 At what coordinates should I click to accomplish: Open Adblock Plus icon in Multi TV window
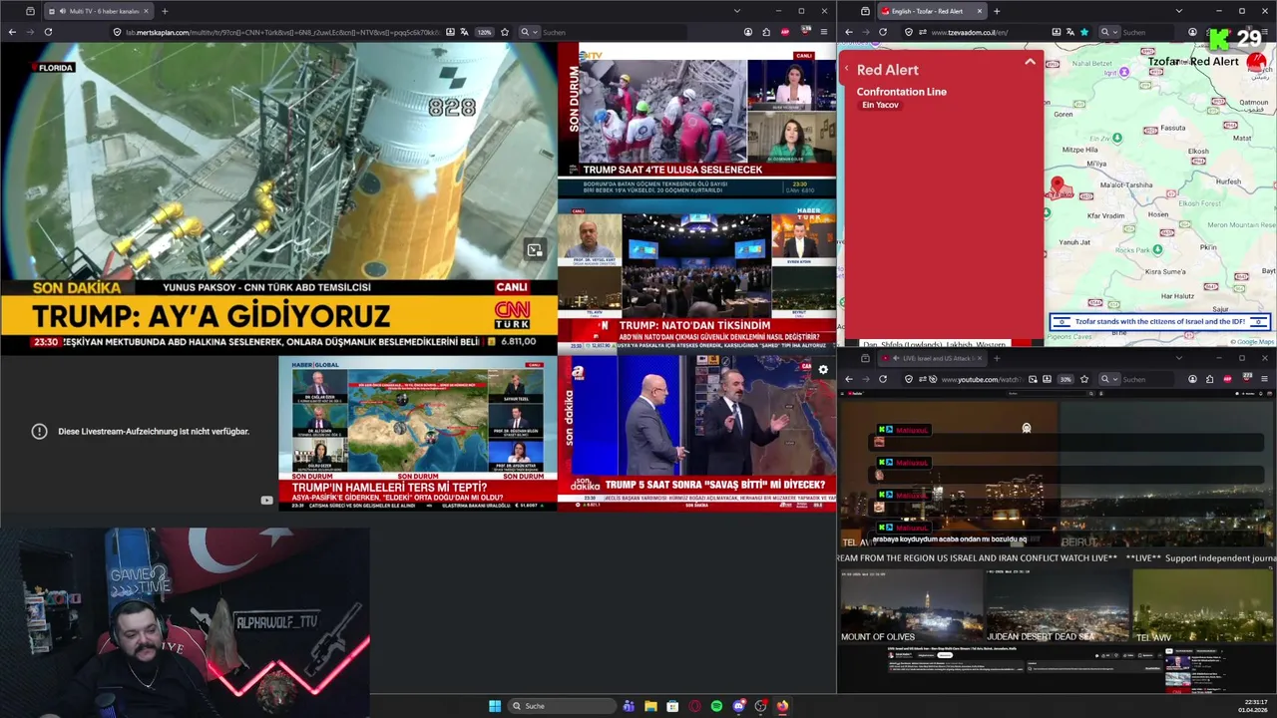[785, 32]
